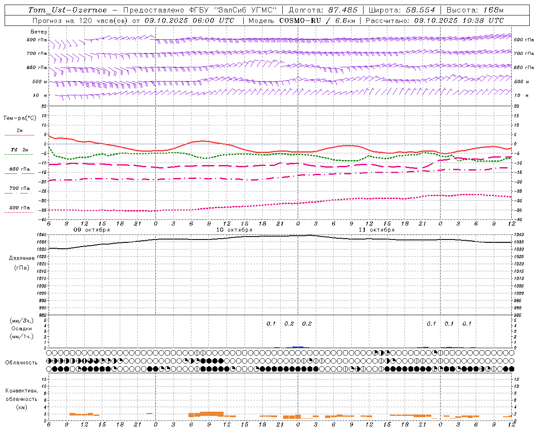Click the red 2м temperature legend line
Viewport: 536px width, 428px height.
pyautogui.click(x=19, y=135)
